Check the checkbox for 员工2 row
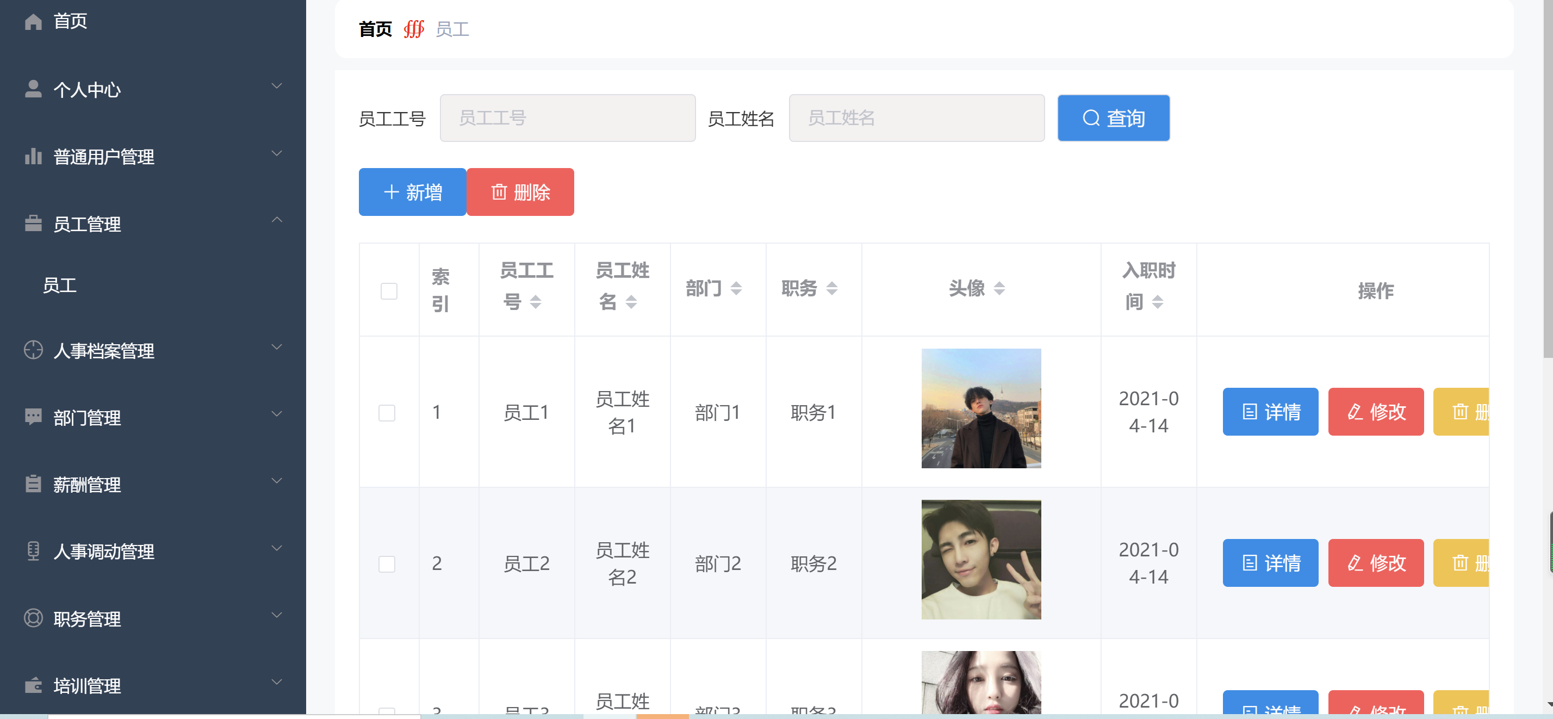Viewport: 1553px width, 719px height. click(387, 563)
